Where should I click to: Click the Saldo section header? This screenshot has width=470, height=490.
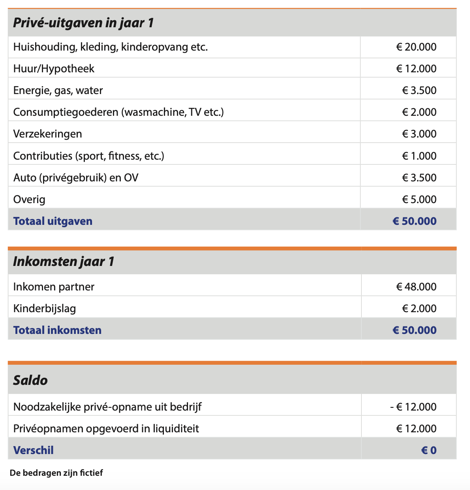click(30, 380)
